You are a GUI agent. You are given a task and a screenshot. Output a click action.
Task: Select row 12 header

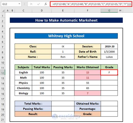(x=3, y=73)
